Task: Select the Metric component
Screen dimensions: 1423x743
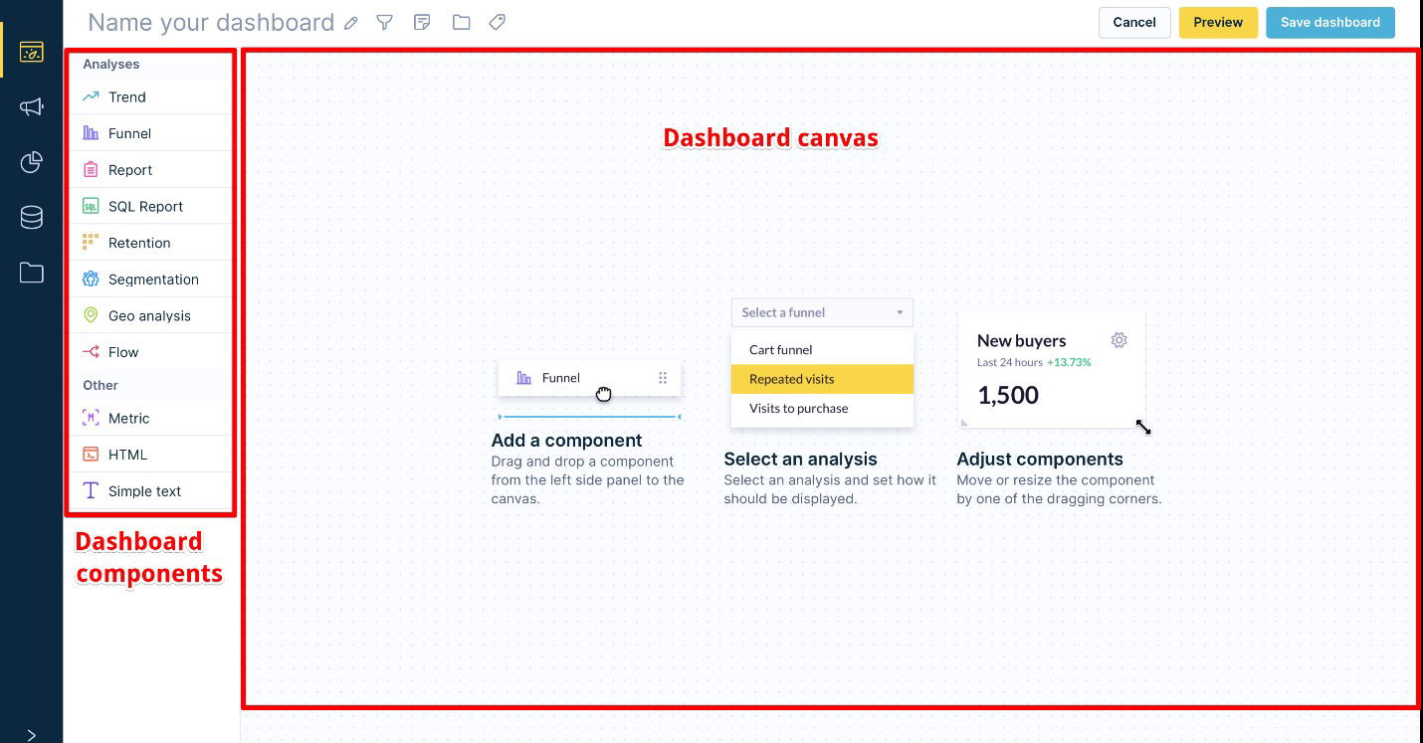Action: coord(128,418)
